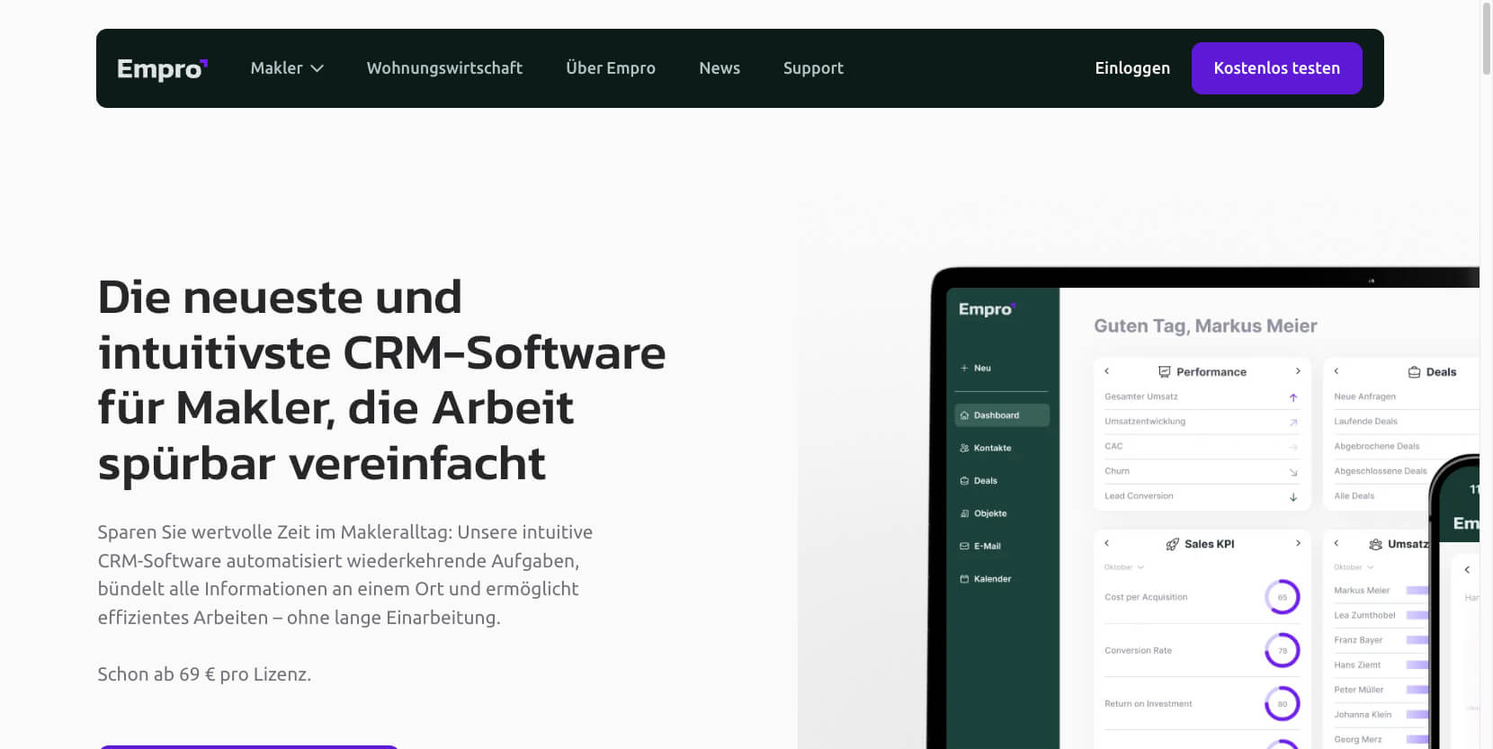The image size is (1493, 749).
Task: Click the Dashboard home icon in sidebar
Action: tap(964, 415)
